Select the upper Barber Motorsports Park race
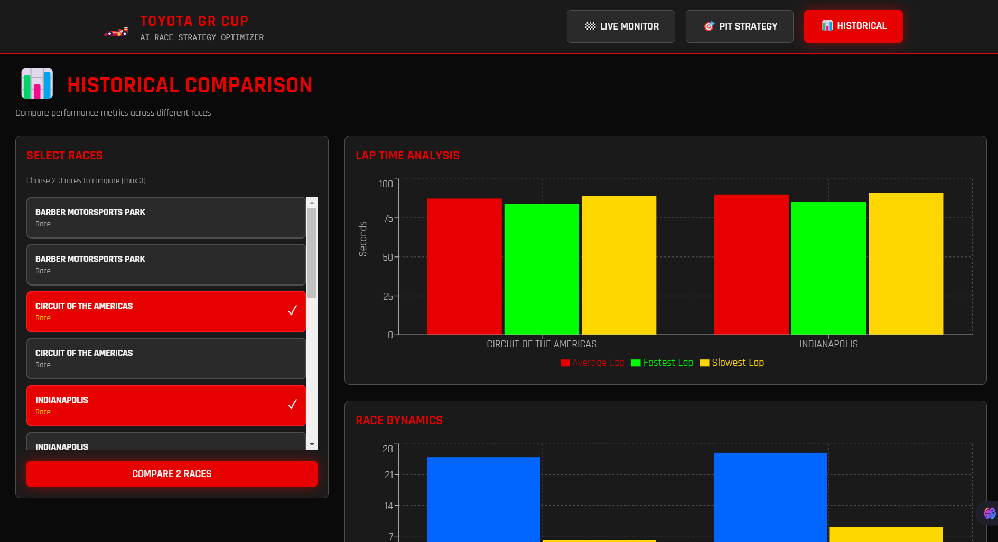The image size is (998, 542). [x=166, y=217]
